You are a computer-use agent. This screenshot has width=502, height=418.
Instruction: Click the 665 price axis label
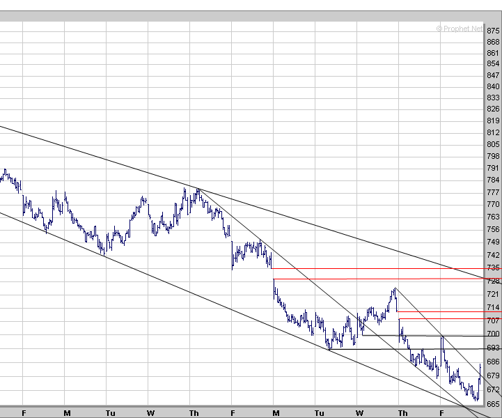(493, 404)
